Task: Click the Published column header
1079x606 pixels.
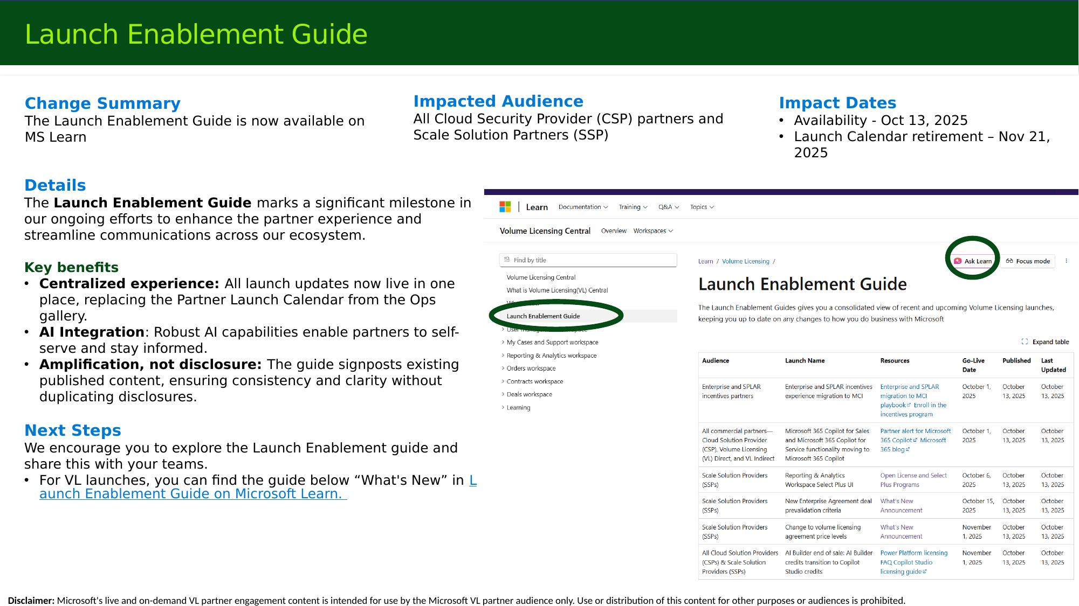Action: [1016, 361]
